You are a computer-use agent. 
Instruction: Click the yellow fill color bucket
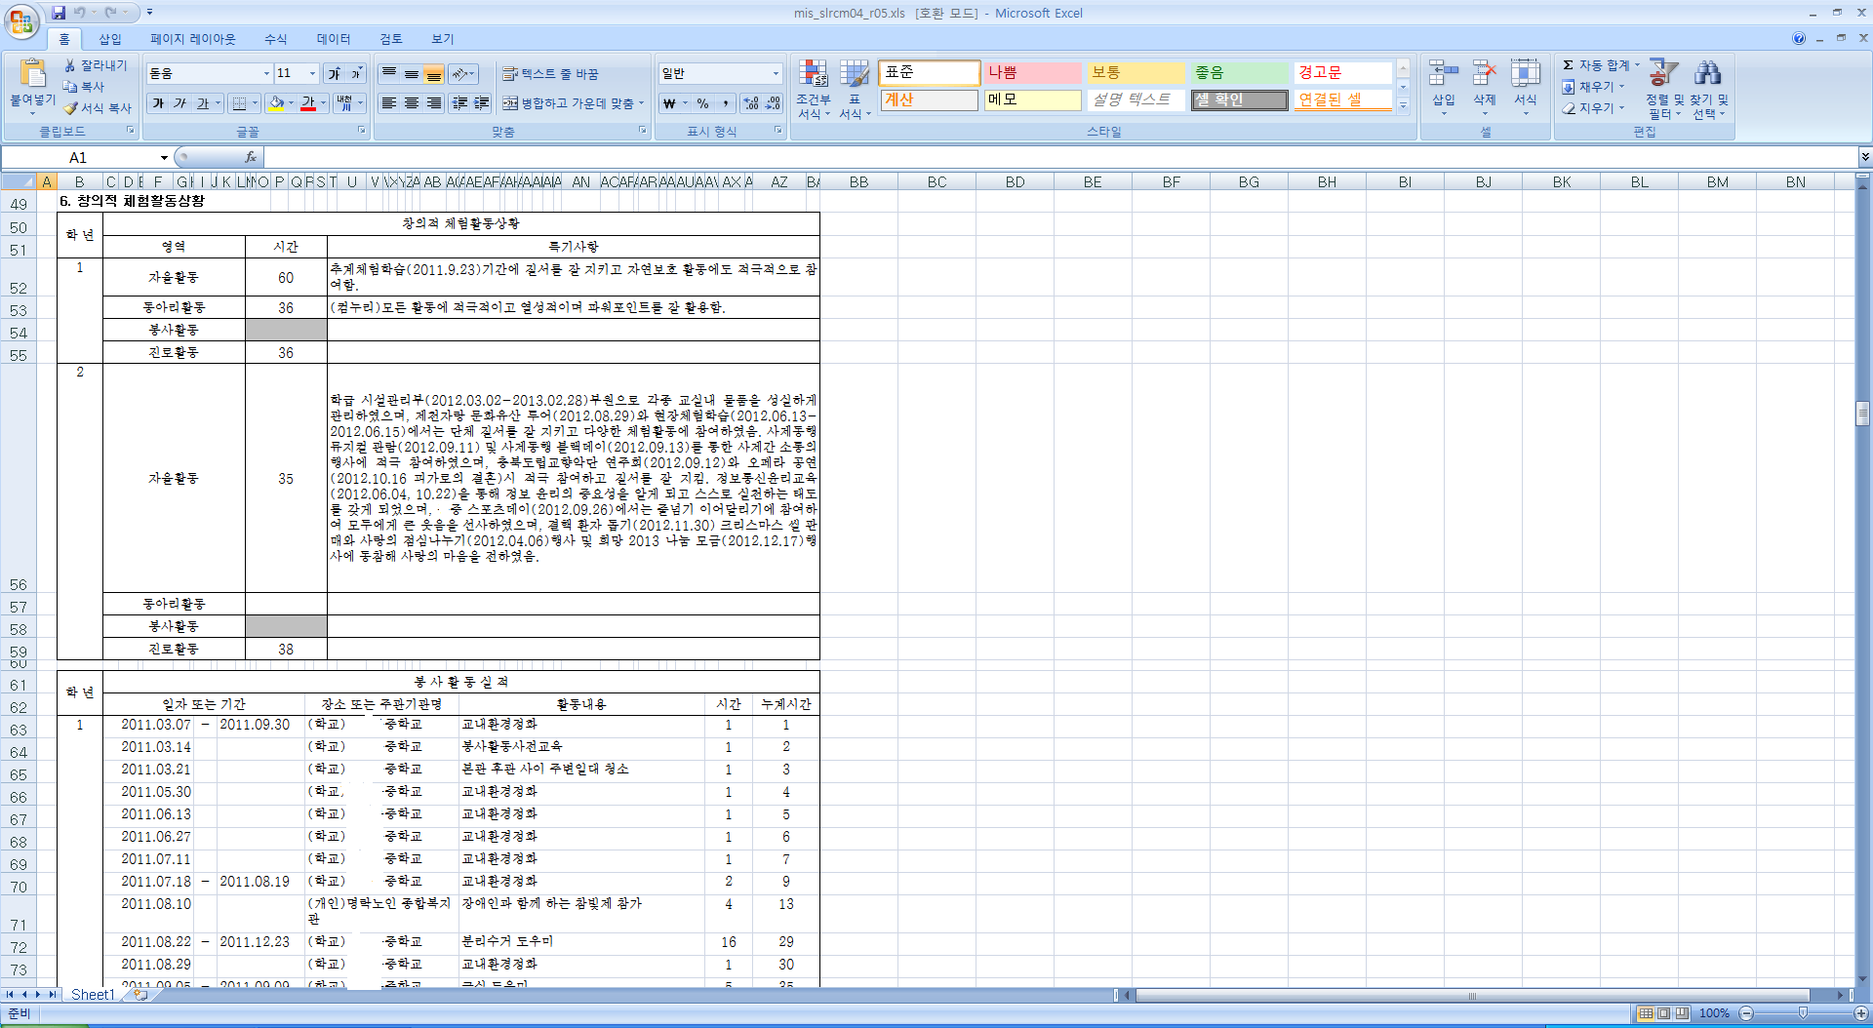point(277,103)
